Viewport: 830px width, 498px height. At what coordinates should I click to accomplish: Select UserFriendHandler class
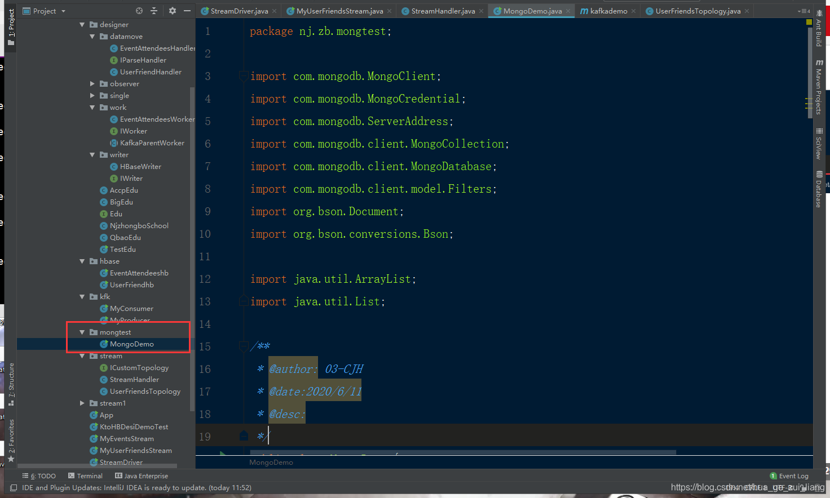(145, 72)
